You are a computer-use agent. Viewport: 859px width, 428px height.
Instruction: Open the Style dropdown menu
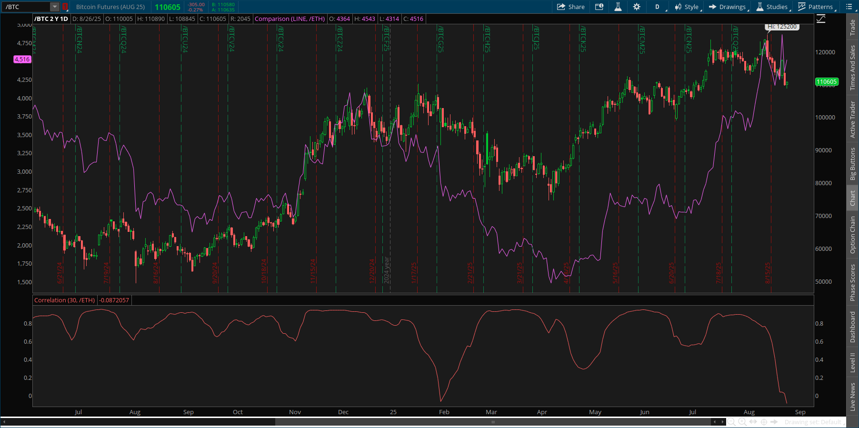pos(687,7)
